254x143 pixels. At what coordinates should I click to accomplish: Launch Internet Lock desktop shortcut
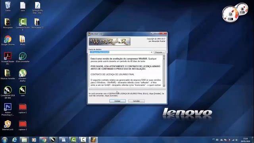pyautogui.click(x=8, y=126)
